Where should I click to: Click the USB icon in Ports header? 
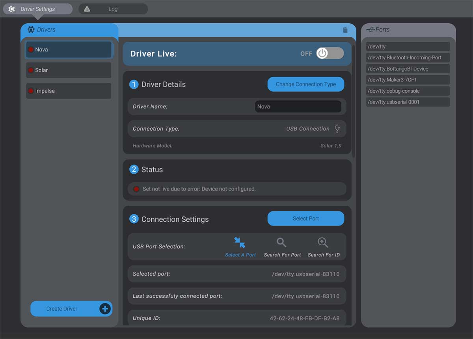[370, 30]
